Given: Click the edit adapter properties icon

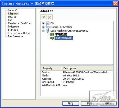Looking at the screenshot, I should click(x=43, y=17).
